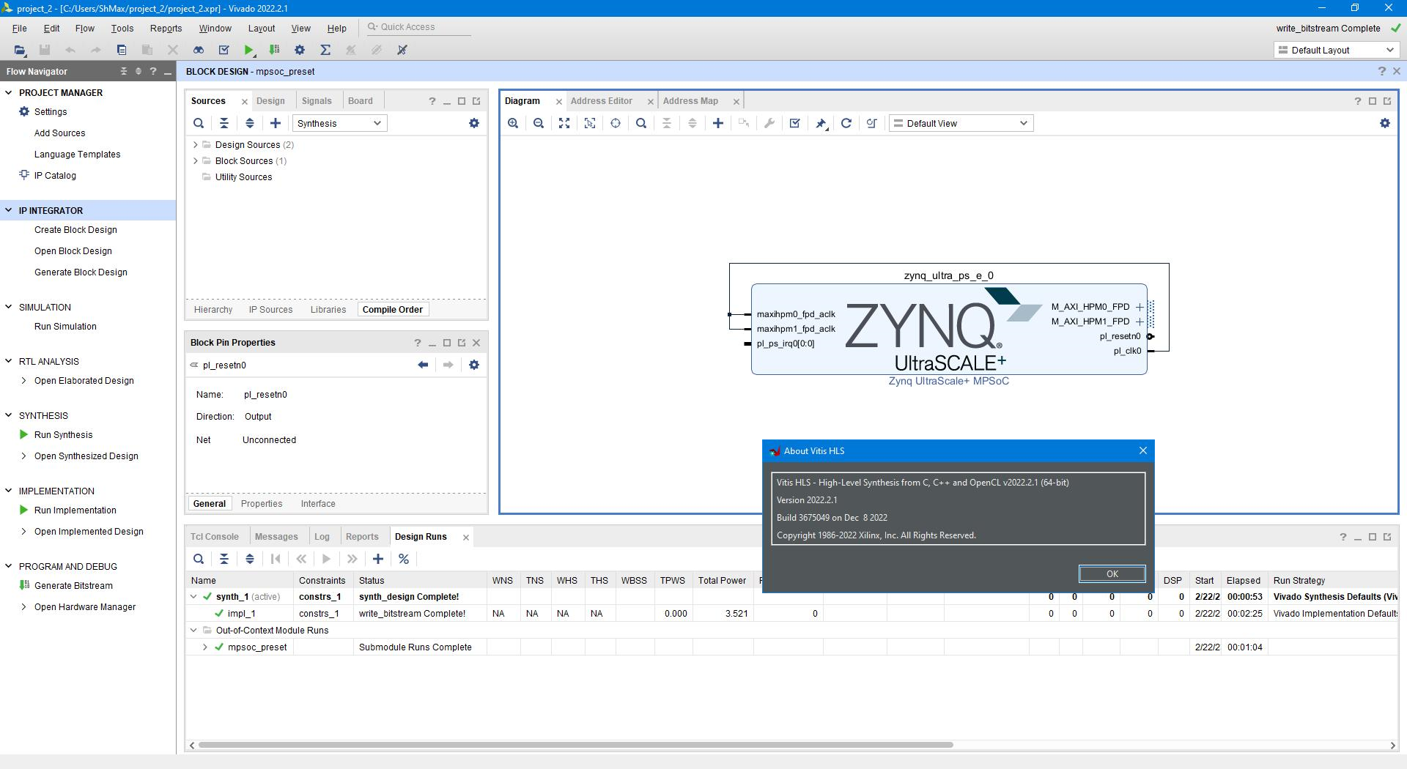Add new run plus icon in Design Runs

pyautogui.click(x=378, y=559)
